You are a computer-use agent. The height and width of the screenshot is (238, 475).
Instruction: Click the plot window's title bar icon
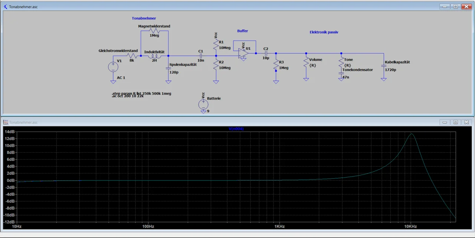[x=6, y=122]
